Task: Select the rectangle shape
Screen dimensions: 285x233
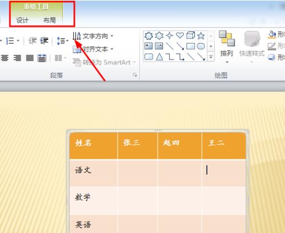Action: tap(190, 46)
